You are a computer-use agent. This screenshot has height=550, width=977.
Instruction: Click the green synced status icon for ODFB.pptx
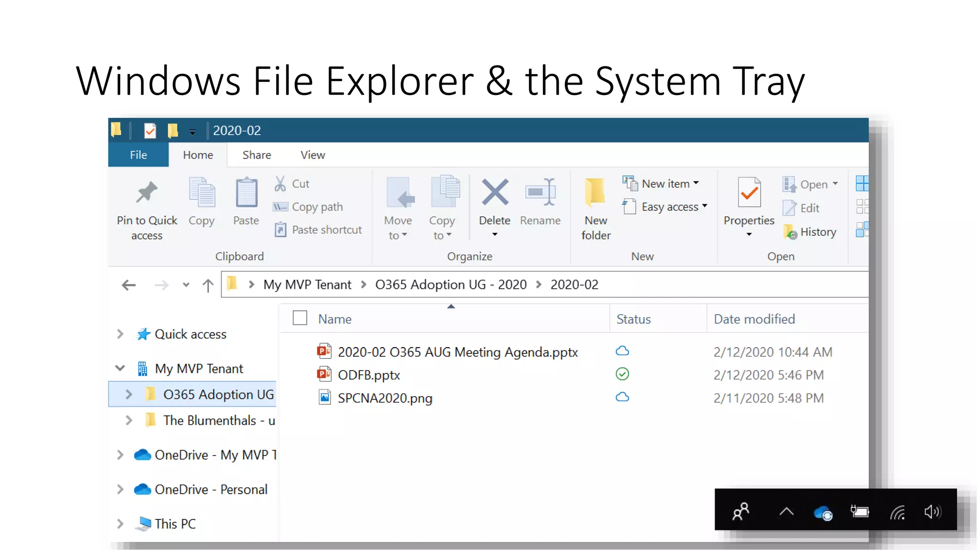tap(622, 374)
